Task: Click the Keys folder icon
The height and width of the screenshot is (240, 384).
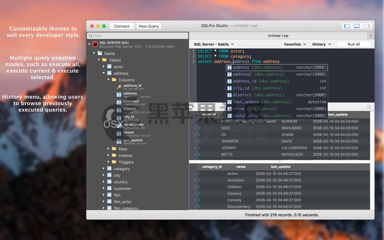Action: (114, 149)
